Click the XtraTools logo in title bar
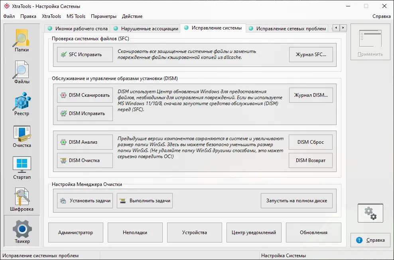The height and width of the screenshot is (260, 394). coord(7,6)
